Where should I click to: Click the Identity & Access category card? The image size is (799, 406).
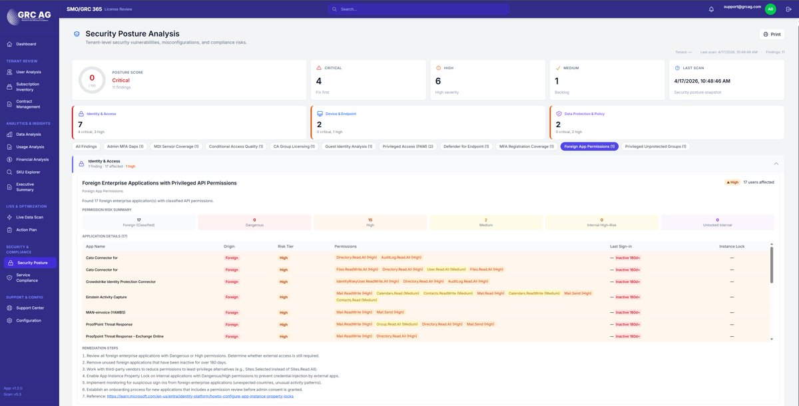(190, 122)
